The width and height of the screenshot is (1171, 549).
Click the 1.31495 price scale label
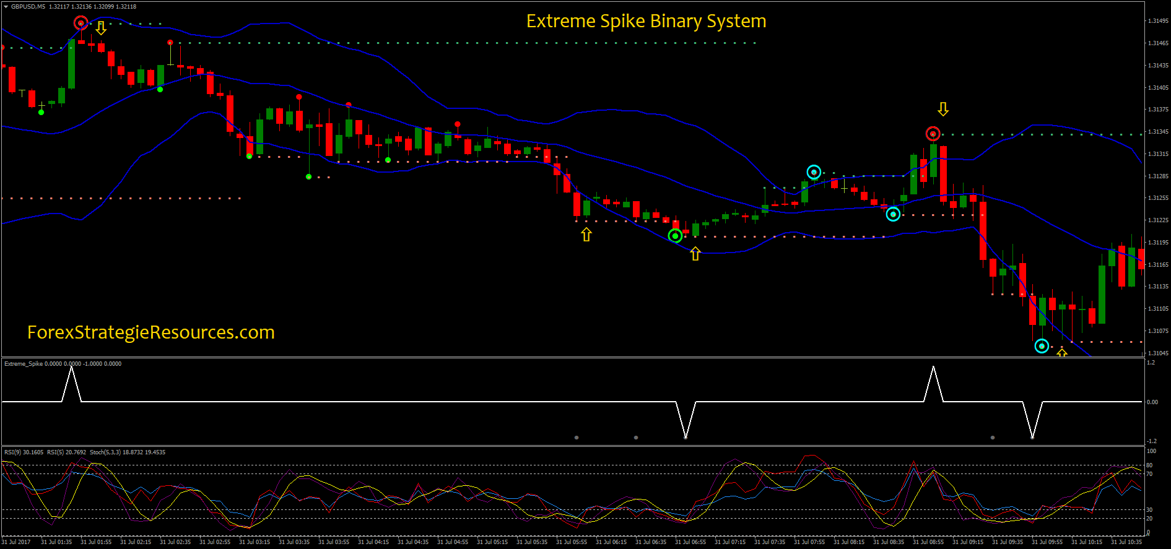[1158, 21]
